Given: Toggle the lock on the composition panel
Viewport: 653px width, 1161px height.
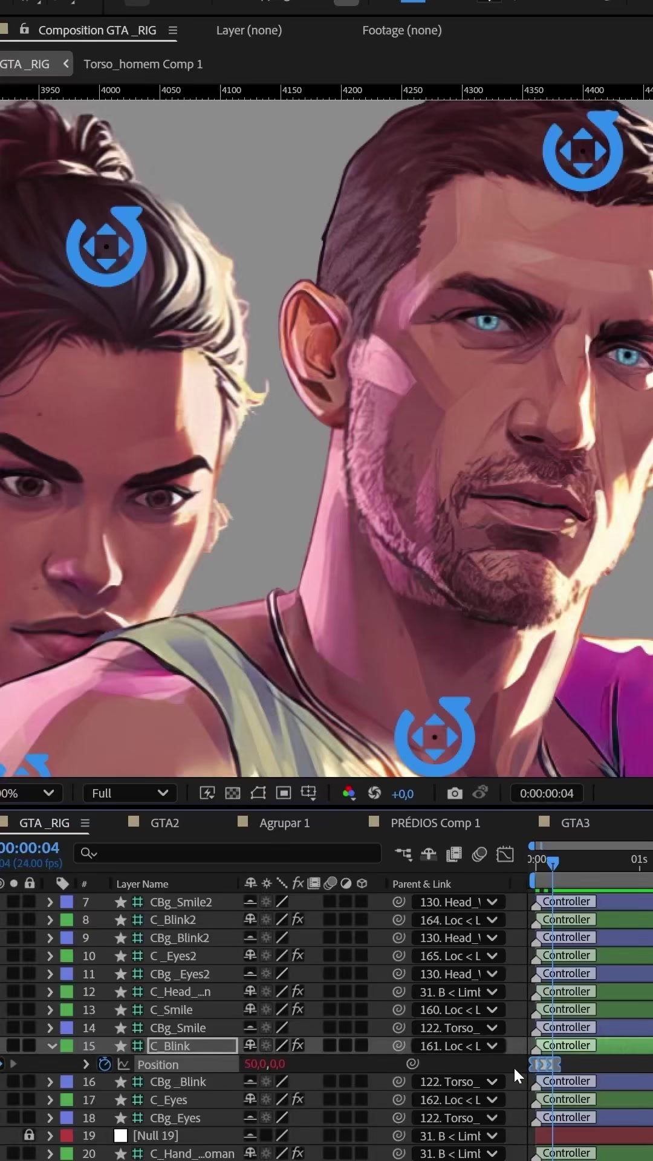Looking at the screenshot, I should click(24, 29).
